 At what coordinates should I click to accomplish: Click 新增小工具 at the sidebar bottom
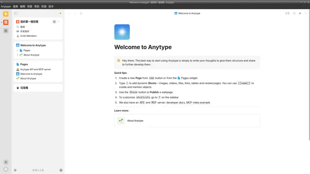click(38, 170)
